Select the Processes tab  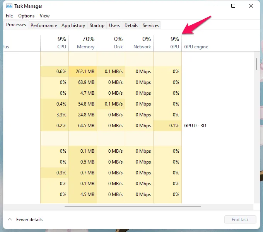[16, 25]
